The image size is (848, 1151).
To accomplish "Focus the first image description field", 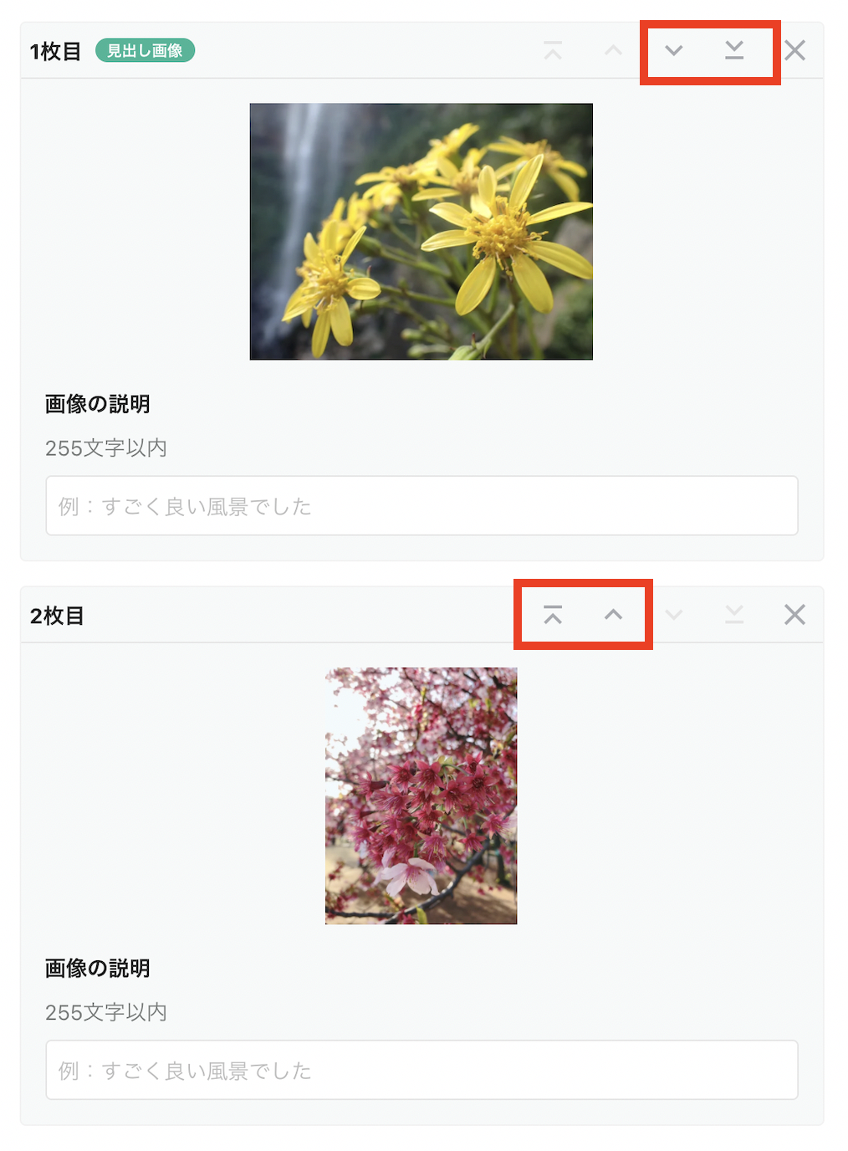I will point(422,506).
